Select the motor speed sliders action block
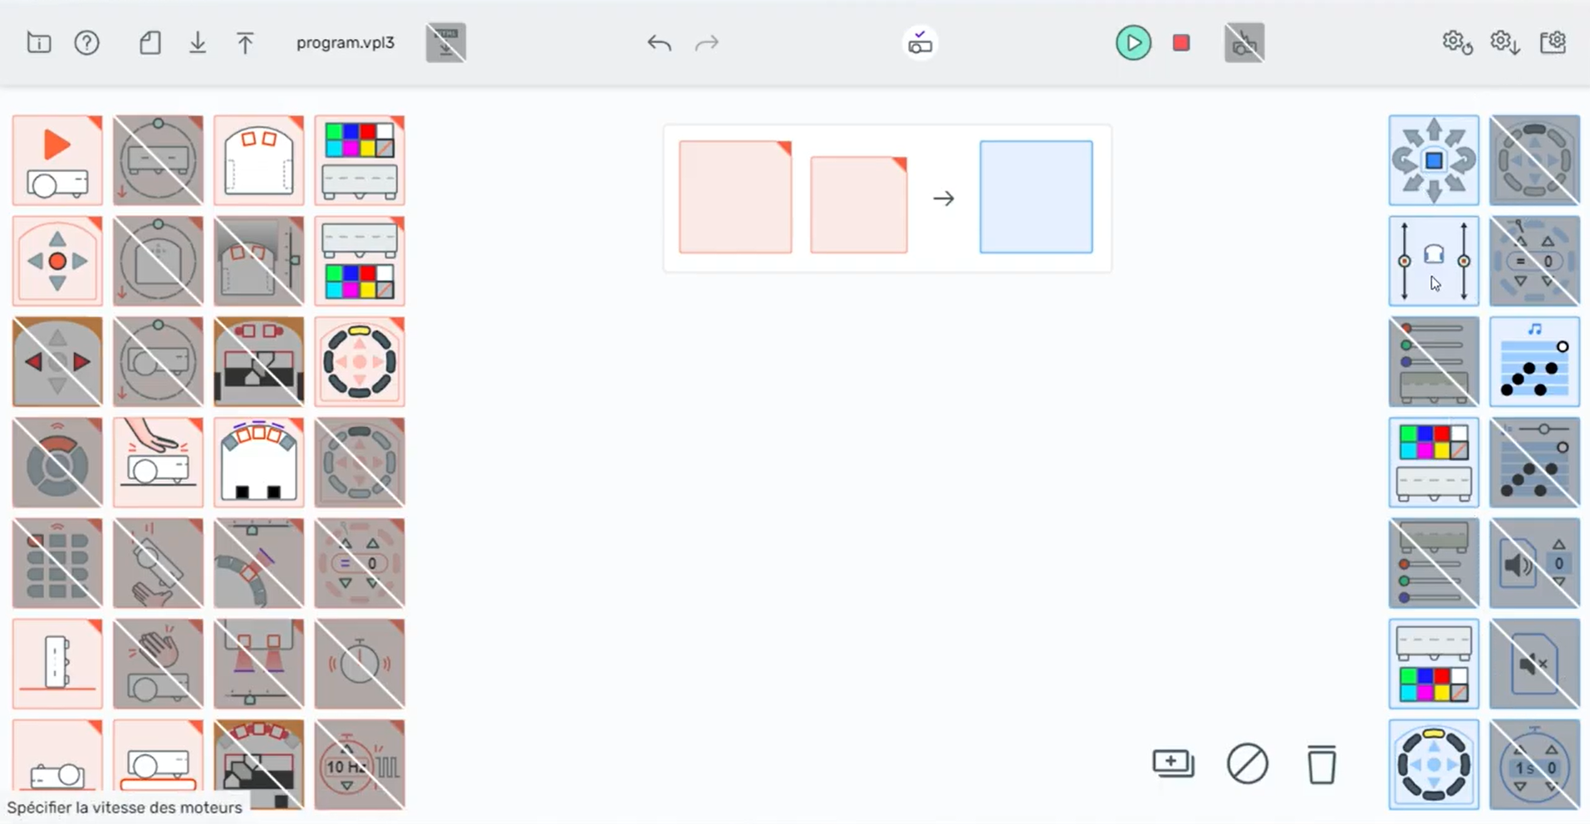The height and width of the screenshot is (824, 1590). (1433, 261)
